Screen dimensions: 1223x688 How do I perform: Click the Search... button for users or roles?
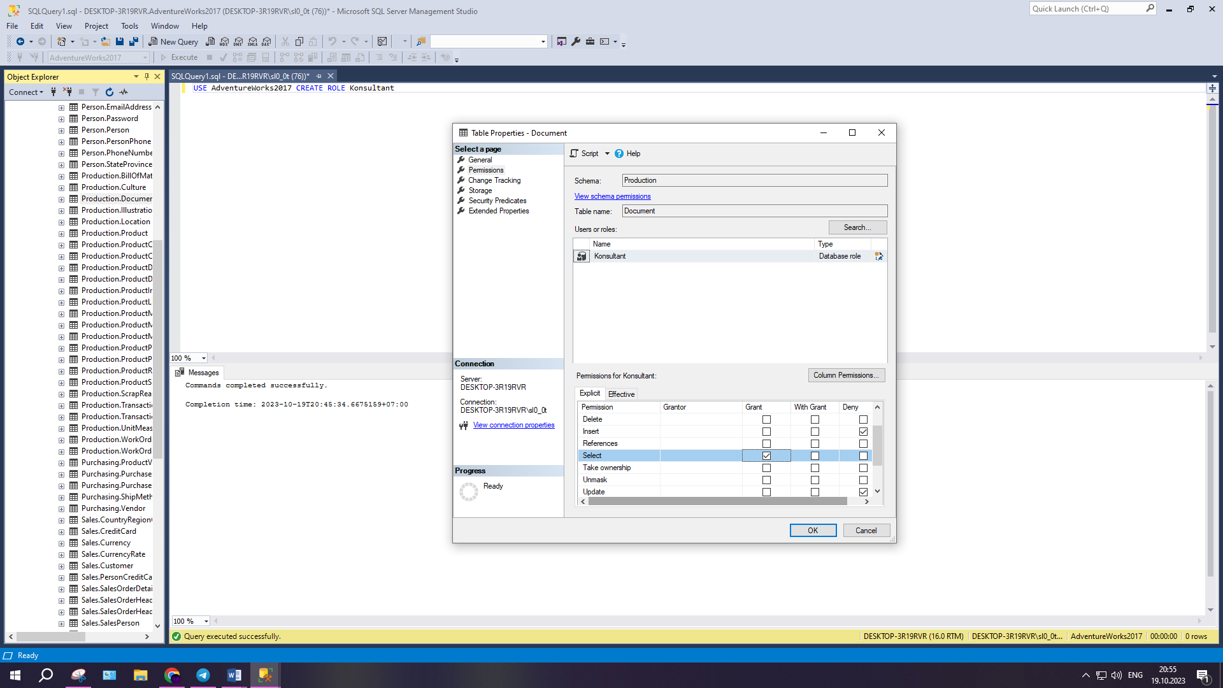857,227
